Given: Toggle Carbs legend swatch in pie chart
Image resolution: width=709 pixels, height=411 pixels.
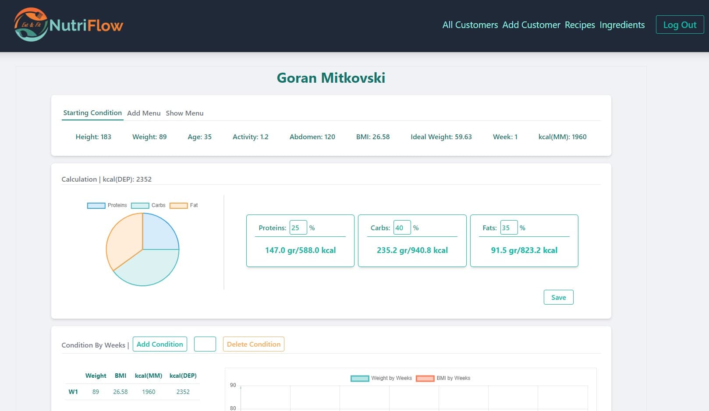Looking at the screenshot, I should tap(140, 205).
